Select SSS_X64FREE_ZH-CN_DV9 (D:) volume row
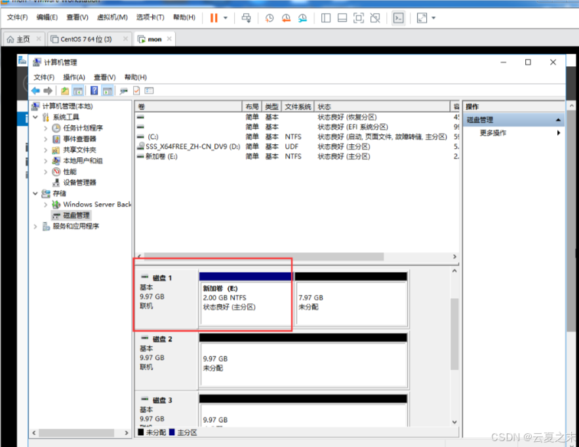This screenshot has width=579, height=447. tap(297, 147)
